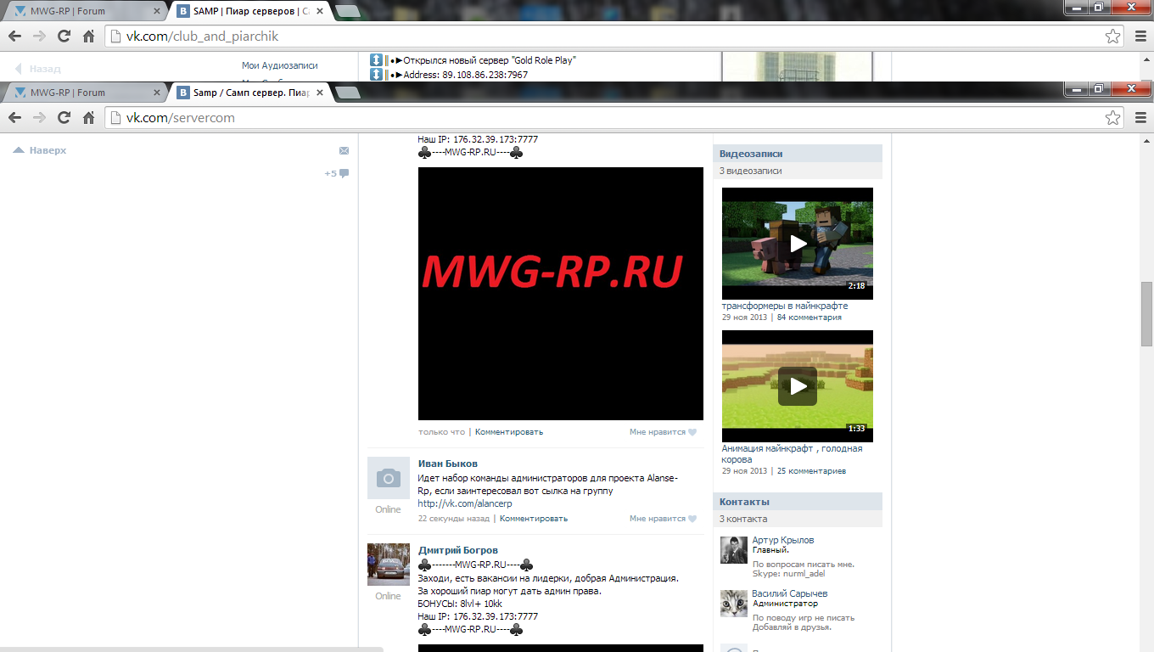
Task: Play the Анимация майнкрафт голодная корова video
Action: [x=798, y=386]
